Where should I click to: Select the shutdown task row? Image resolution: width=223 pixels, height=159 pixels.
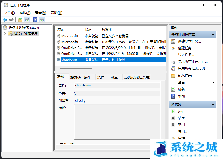111,60
